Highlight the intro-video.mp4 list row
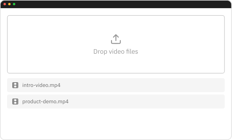The width and height of the screenshot is (232, 140). pos(132,85)
